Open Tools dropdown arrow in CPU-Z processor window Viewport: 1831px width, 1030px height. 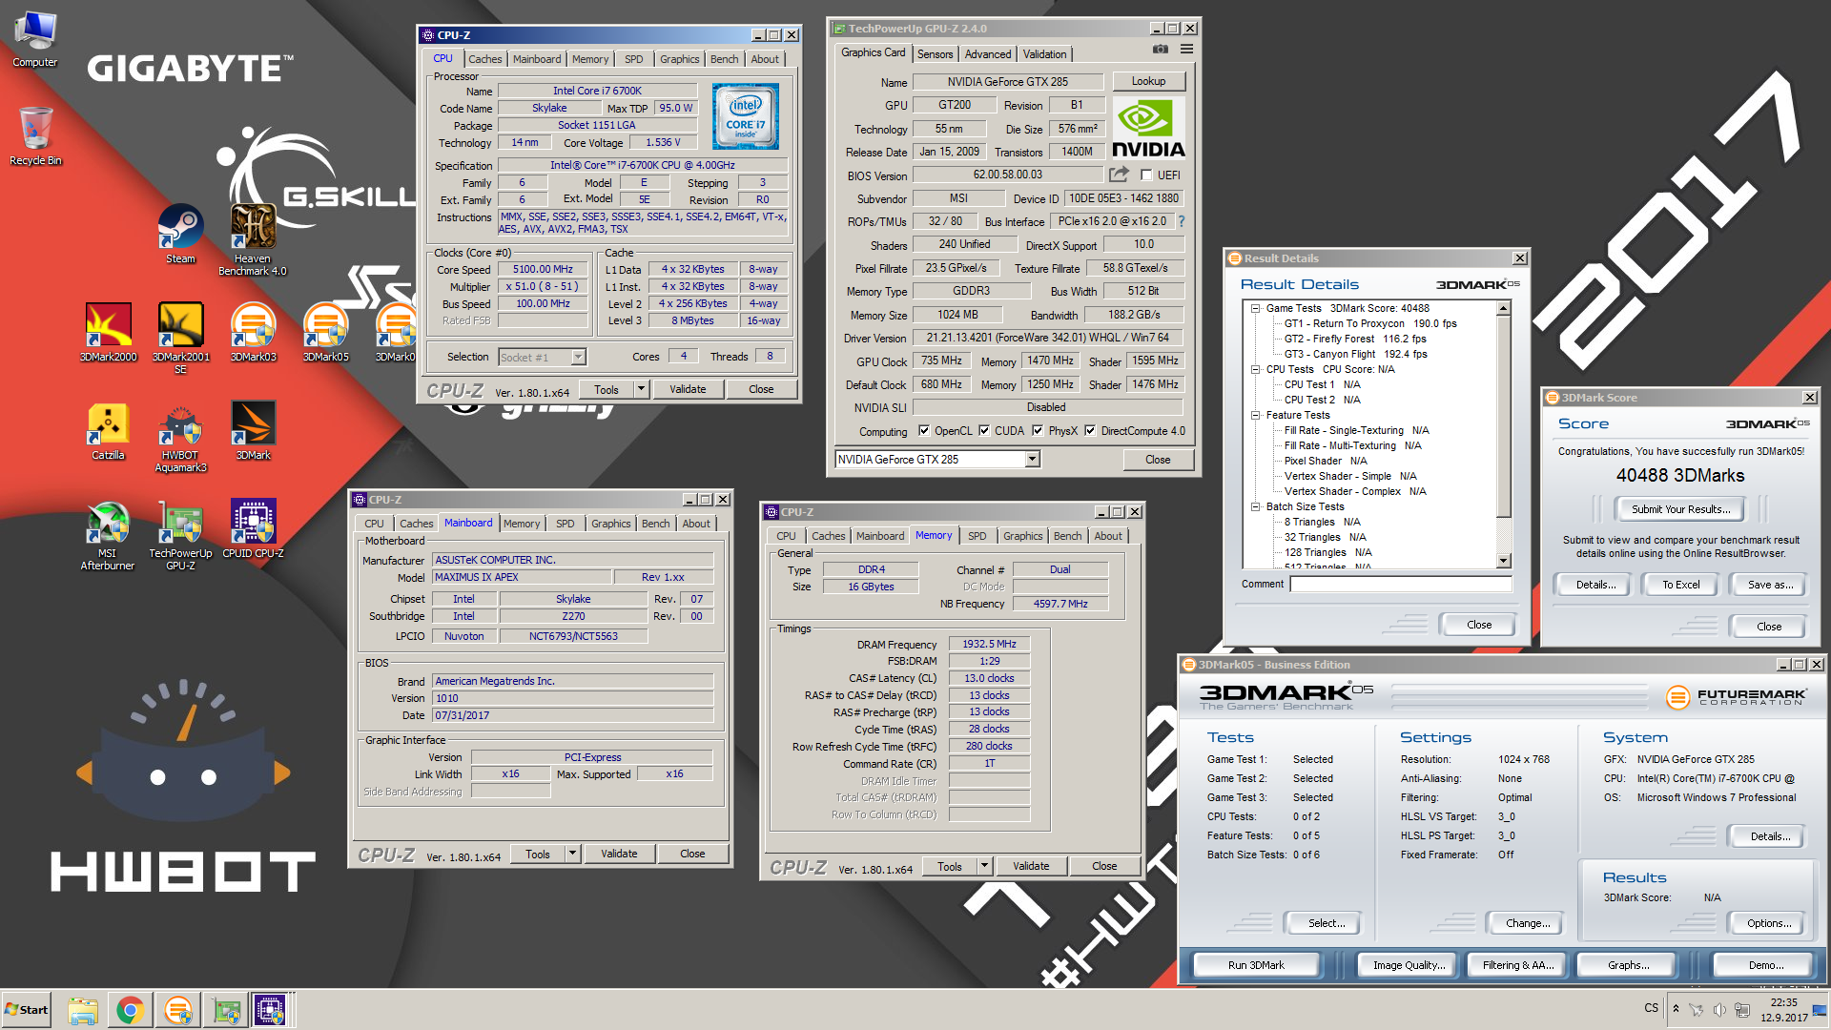click(x=641, y=389)
